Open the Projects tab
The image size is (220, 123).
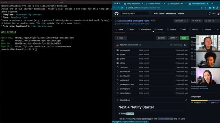[x=171, y=29]
